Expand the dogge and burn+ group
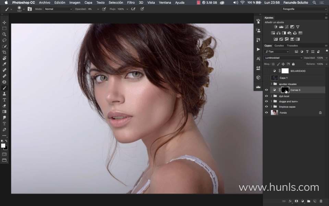 (271, 101)
